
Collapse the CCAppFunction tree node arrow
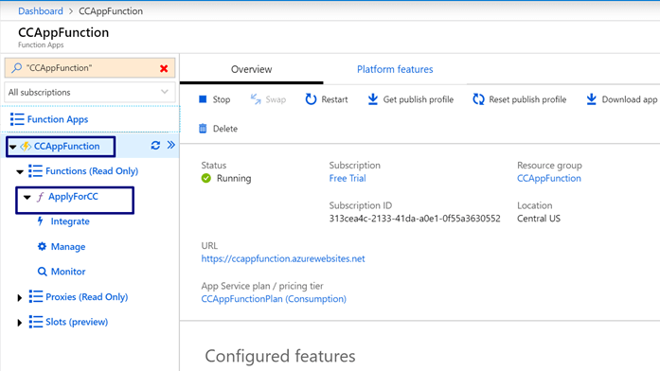[x=12, y=147]
